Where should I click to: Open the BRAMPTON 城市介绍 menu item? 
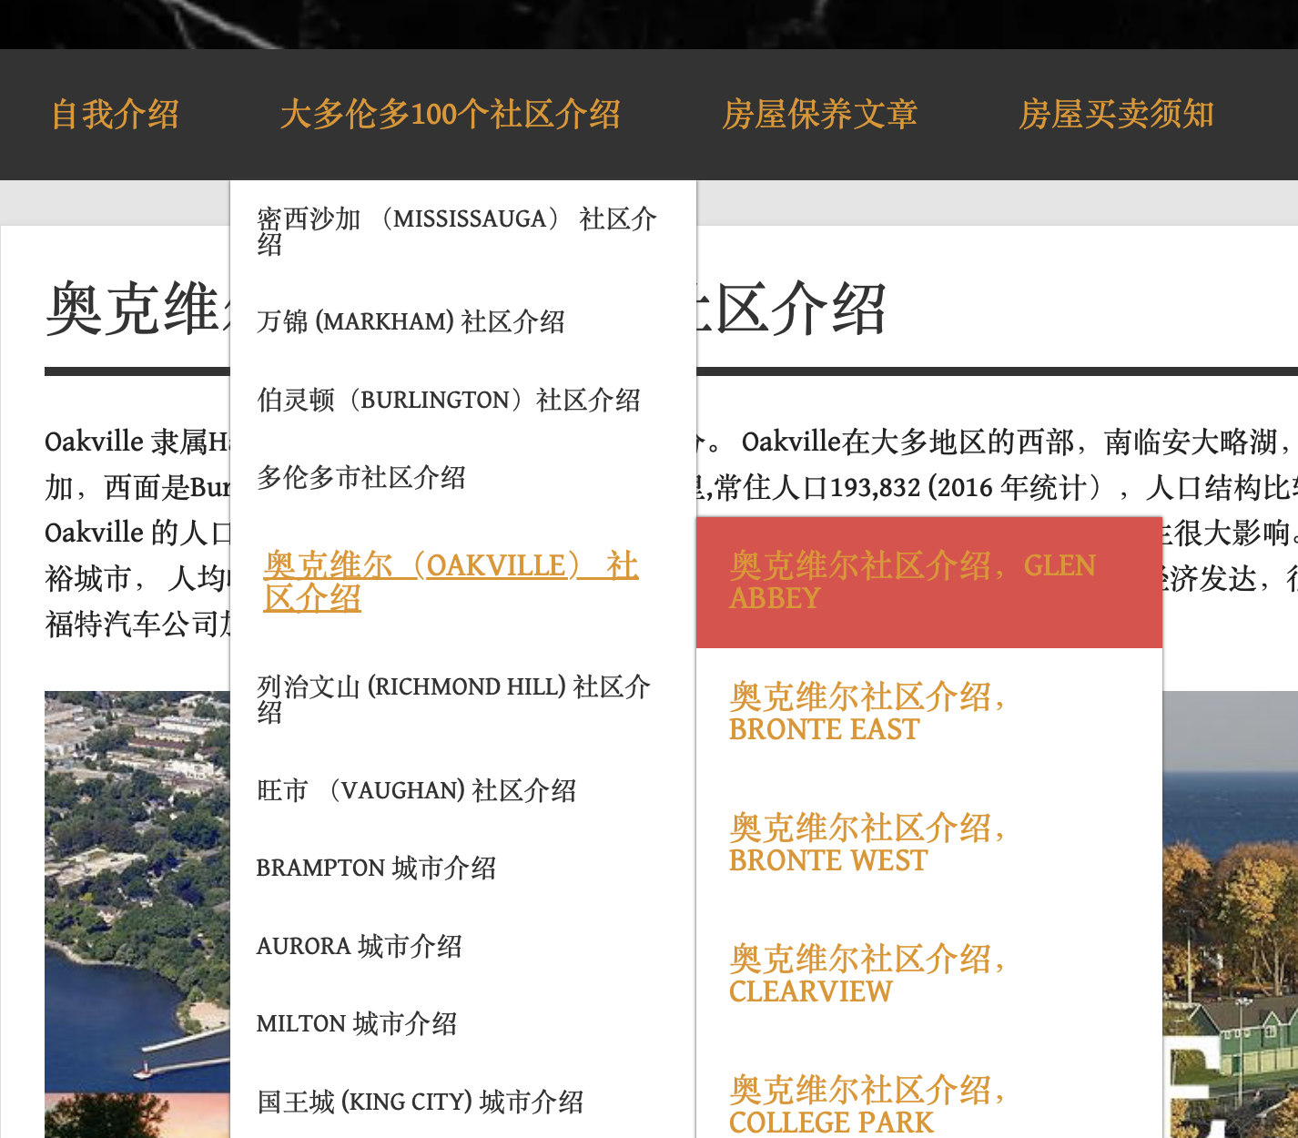tap(376, 868)
